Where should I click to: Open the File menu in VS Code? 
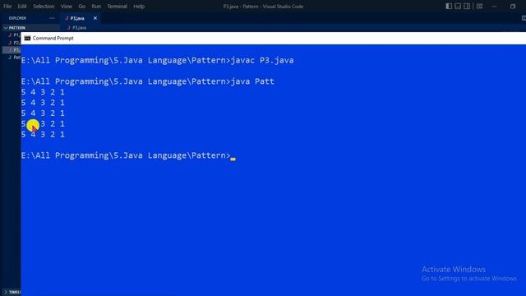7,7
